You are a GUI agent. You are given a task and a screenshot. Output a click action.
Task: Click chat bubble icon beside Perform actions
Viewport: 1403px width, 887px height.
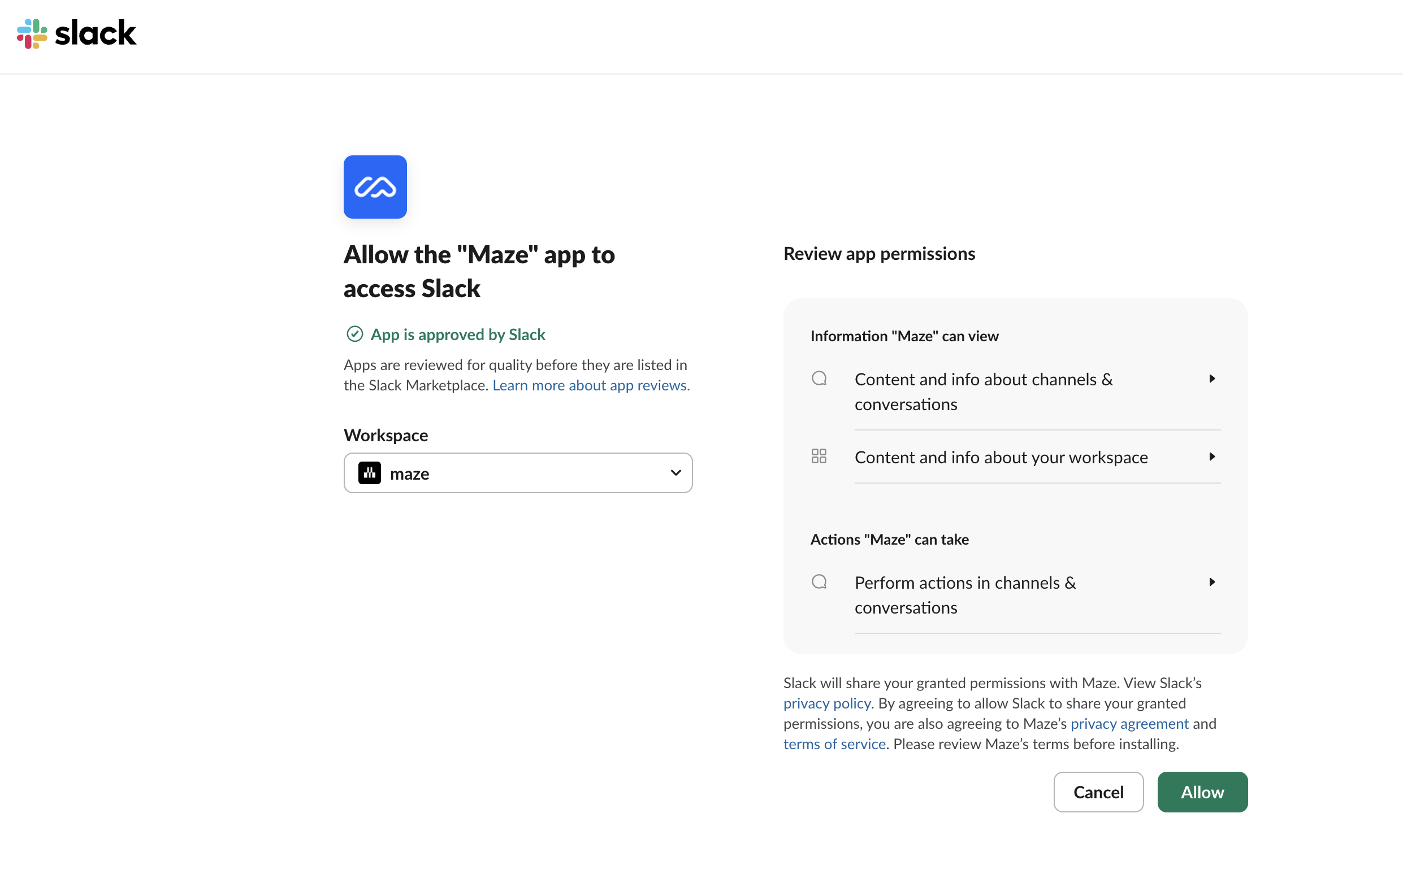819,582
